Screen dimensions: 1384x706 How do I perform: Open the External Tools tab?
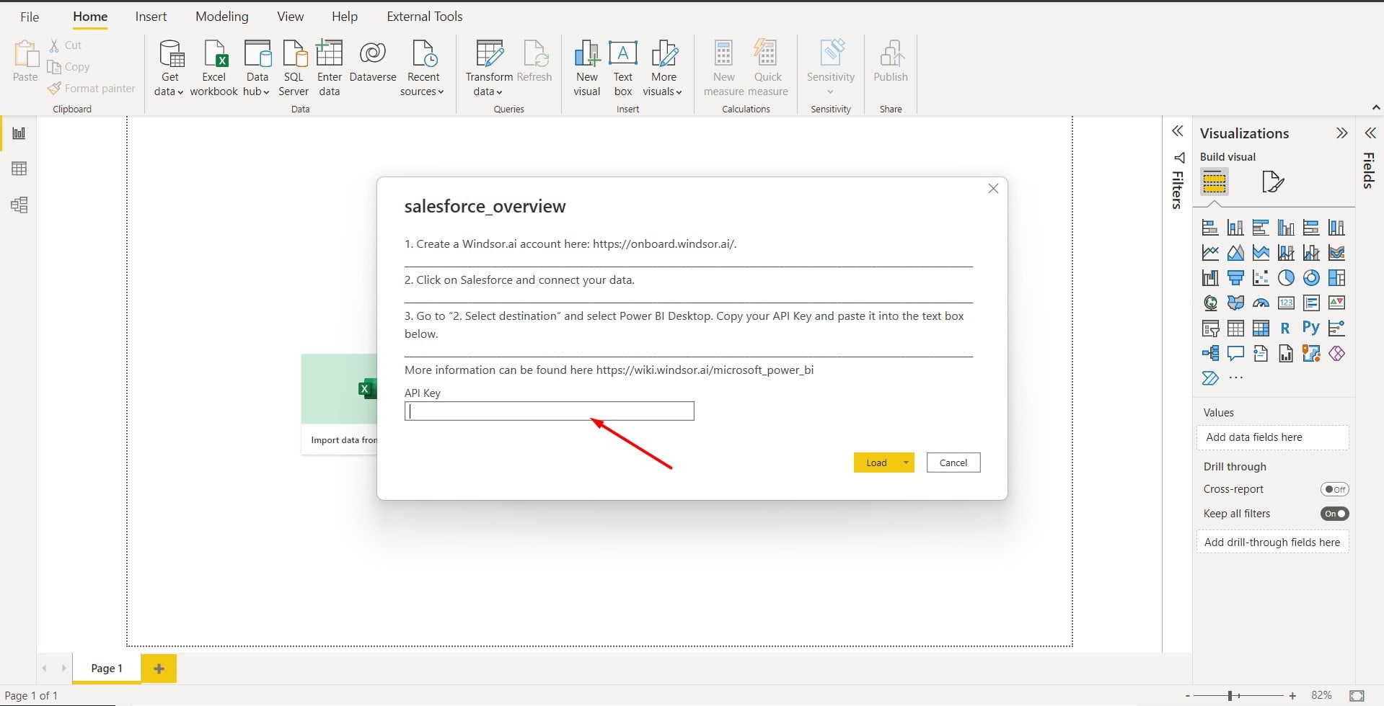click(x=425, y=17)
